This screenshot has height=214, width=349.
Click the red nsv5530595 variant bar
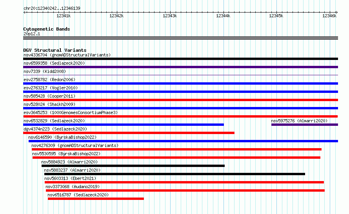[176, 158]
